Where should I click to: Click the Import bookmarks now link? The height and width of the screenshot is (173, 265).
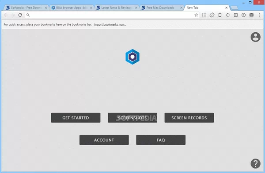point(110,24)
